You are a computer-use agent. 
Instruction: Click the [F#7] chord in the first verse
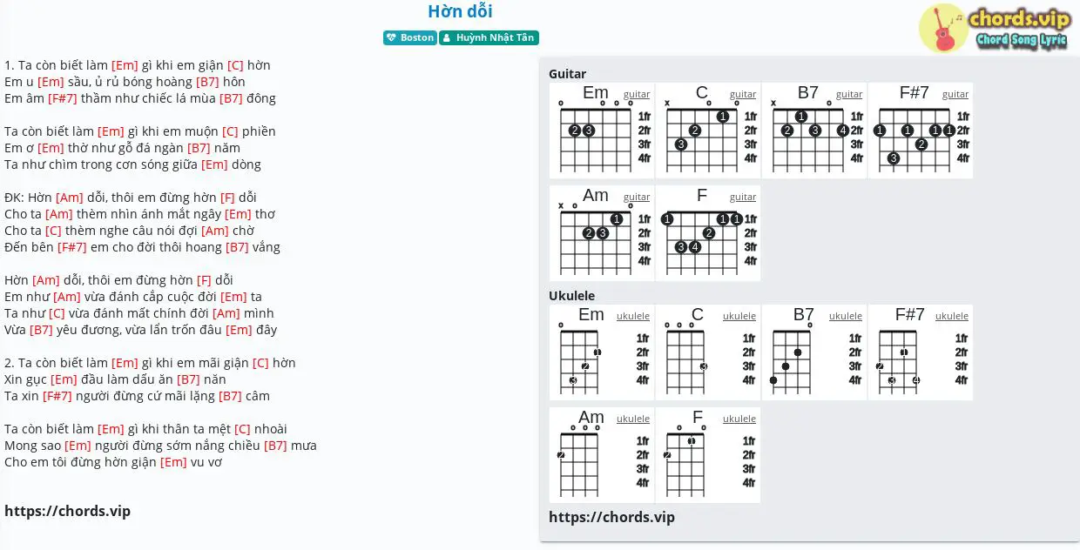pos(63,98)
